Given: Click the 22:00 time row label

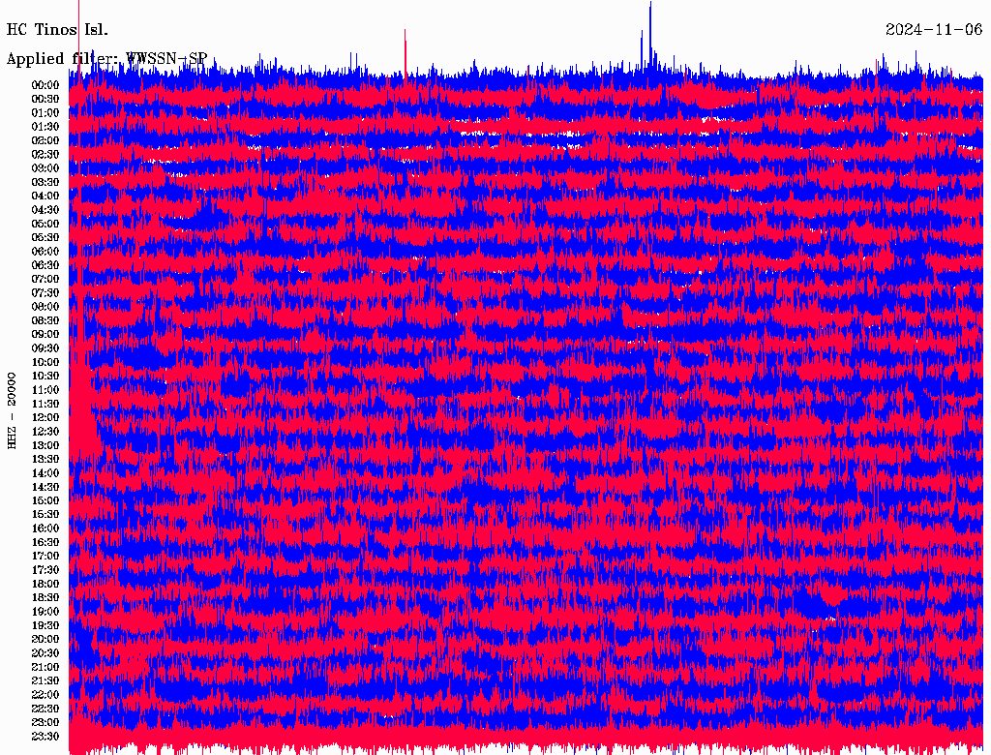Looking at the screenshot, I should (45, 694).
